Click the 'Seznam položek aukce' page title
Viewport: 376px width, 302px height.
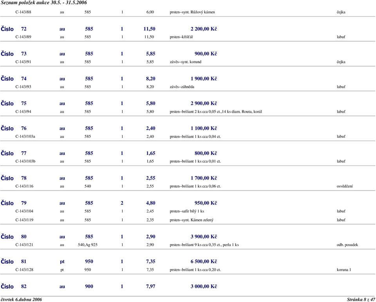pos(43,3)
